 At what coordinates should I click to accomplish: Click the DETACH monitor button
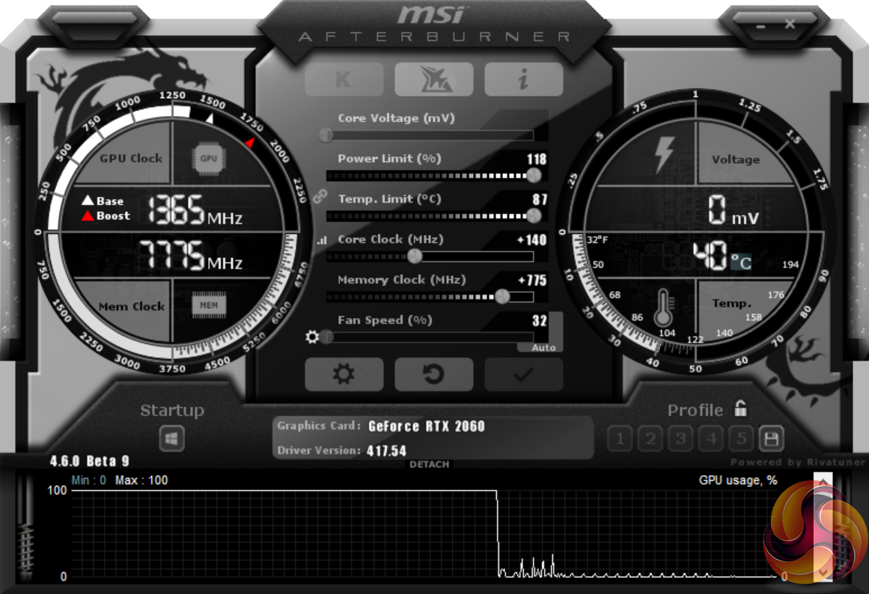coord(430,465)
